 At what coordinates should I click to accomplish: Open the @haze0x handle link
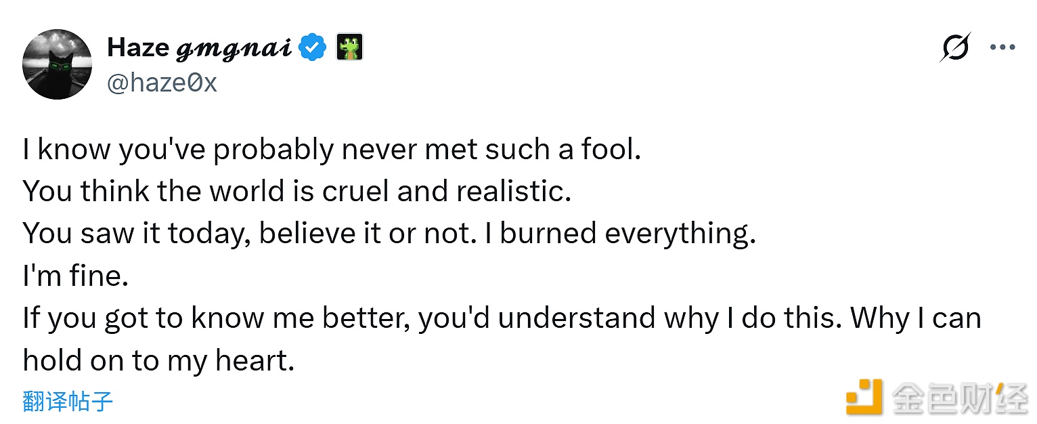click(x=162, y=83)
